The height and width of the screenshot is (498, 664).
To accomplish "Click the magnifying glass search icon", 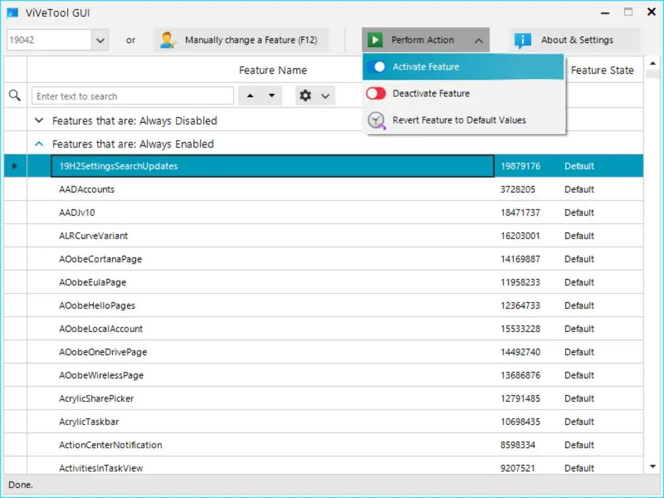I will (x=15, y=96).
